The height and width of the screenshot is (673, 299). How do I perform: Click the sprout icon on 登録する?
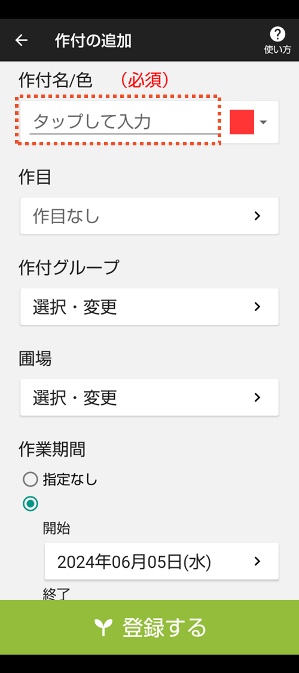pos(103,628)
